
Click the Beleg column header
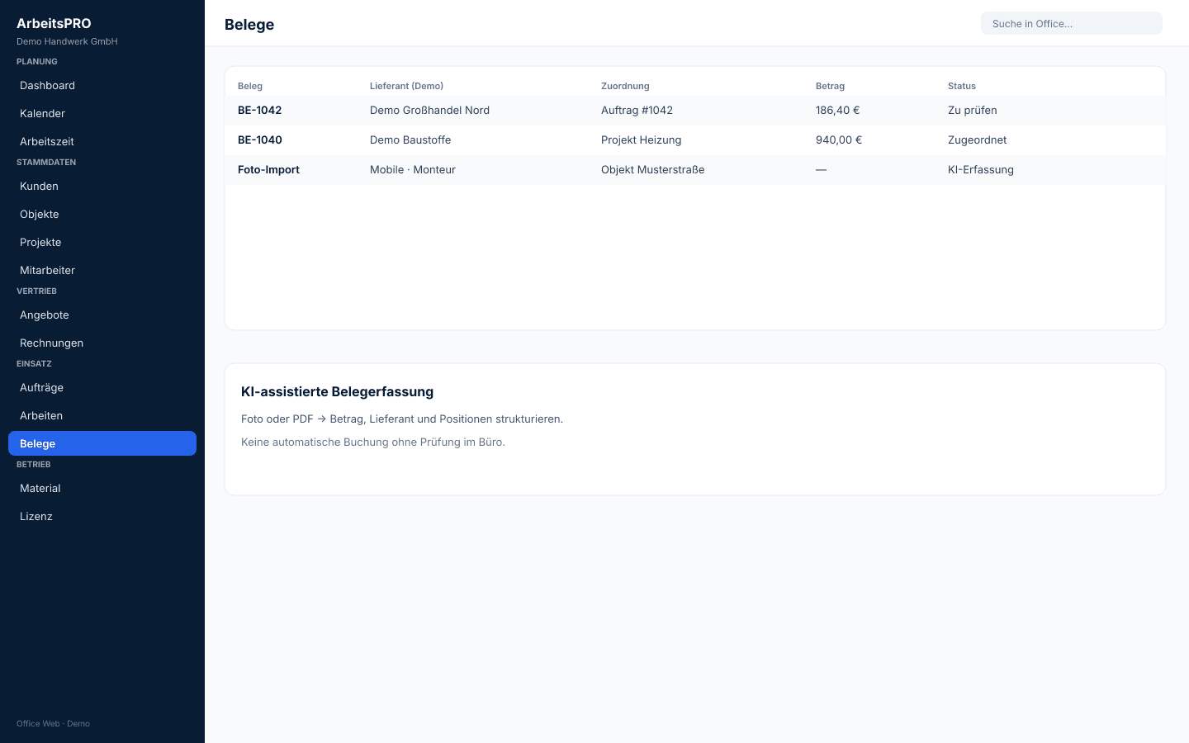250,86
